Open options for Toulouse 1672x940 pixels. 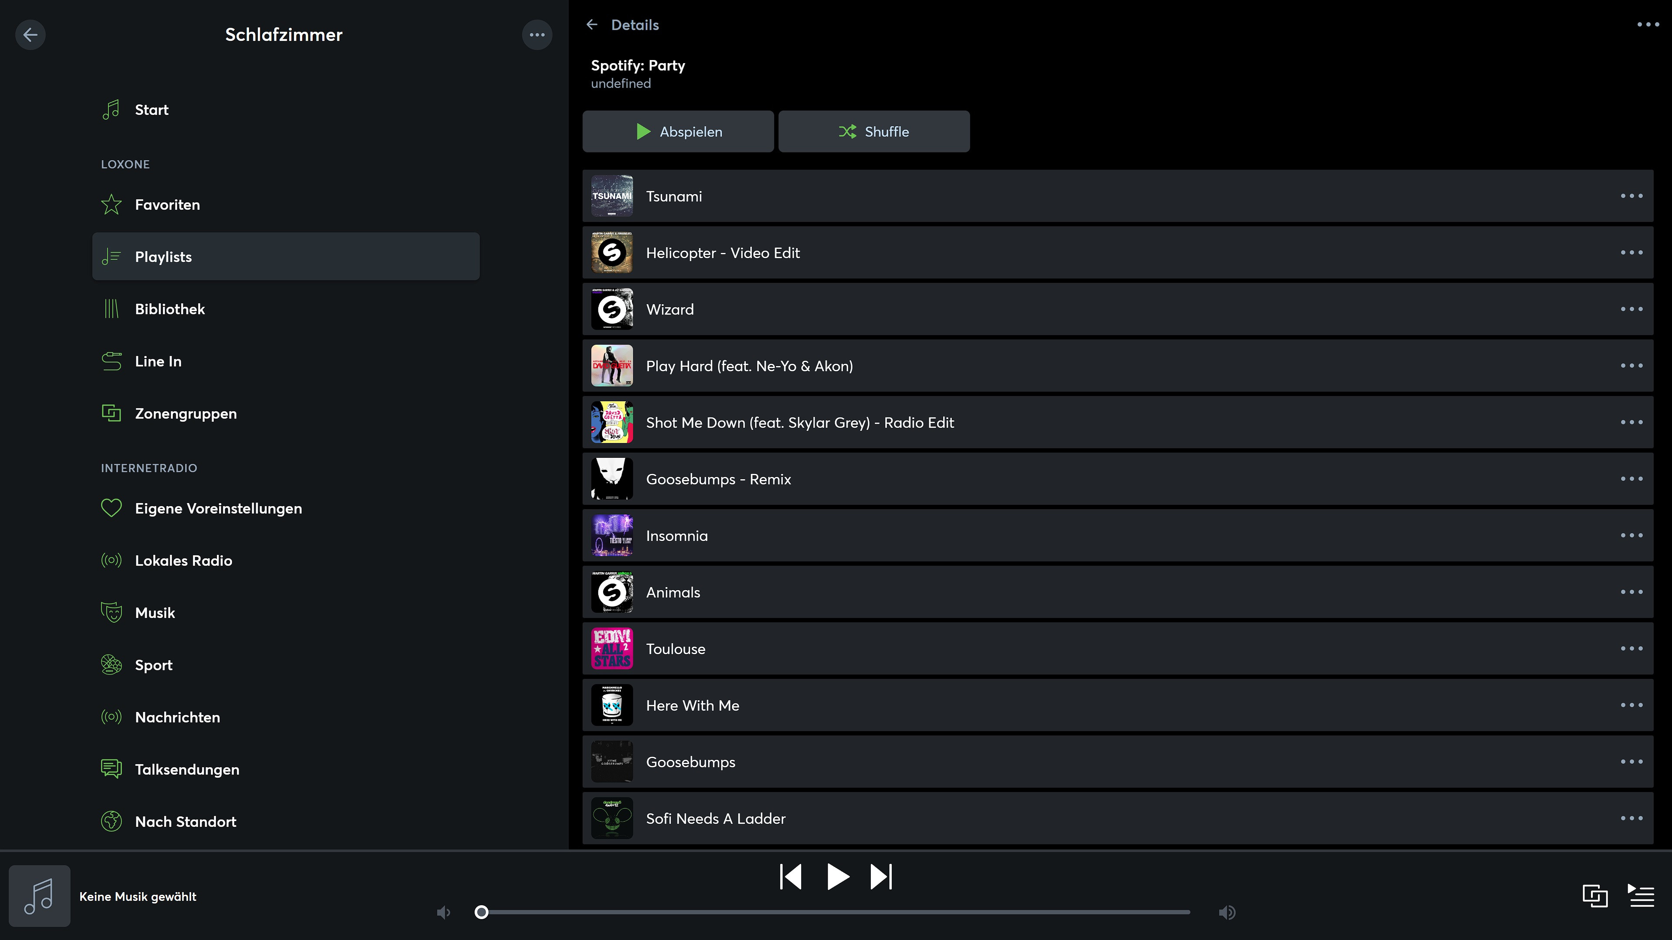(1631, 649)
